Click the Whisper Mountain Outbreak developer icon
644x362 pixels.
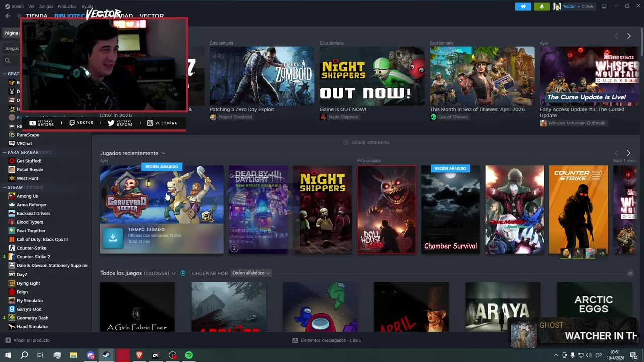543,123
